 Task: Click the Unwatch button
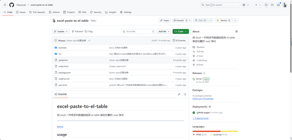[x=180, y=20]
